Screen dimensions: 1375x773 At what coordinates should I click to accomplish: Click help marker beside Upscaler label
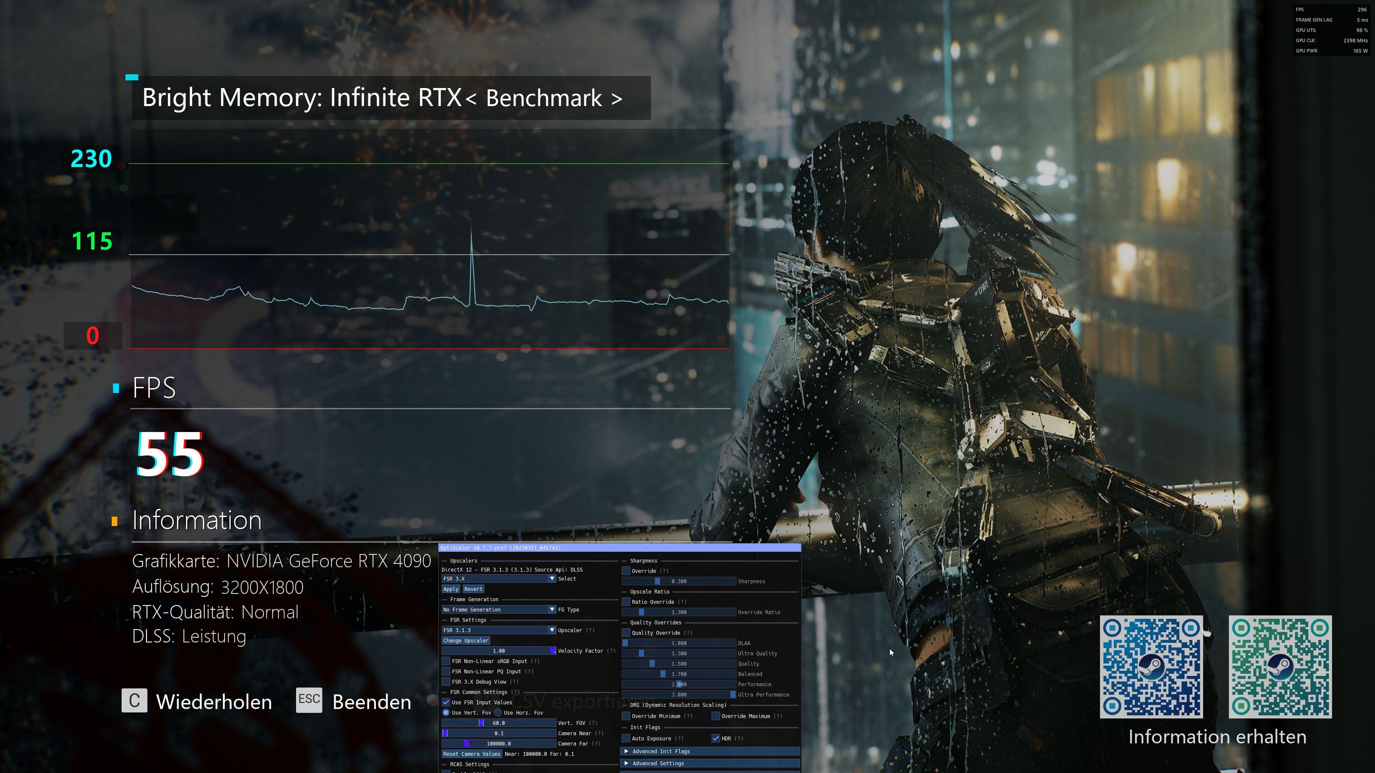(590, 630)
